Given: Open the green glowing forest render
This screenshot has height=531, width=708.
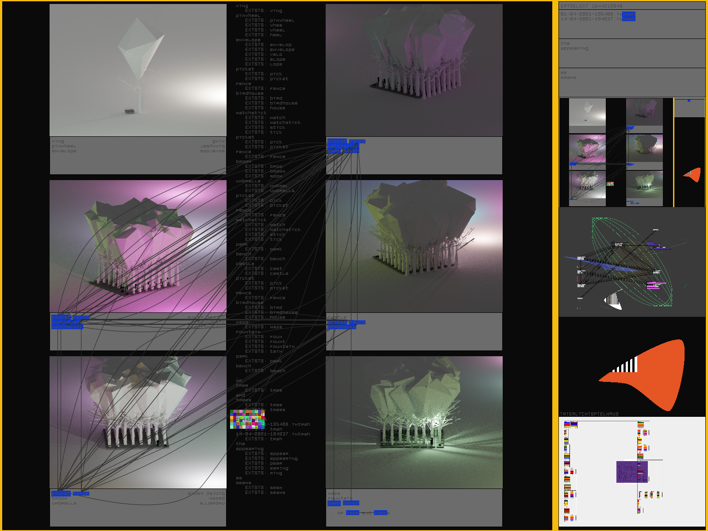Looking at the screenshot, I should pos(414,422).
